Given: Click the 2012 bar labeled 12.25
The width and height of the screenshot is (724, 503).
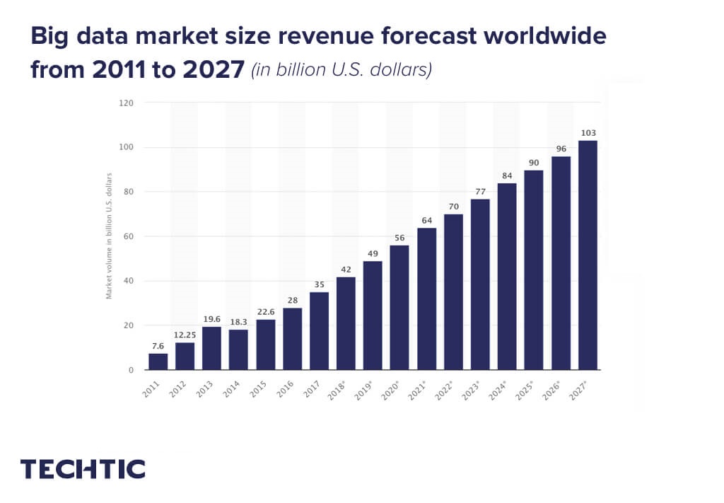Looking at the screenshot, I should [185, 356].
